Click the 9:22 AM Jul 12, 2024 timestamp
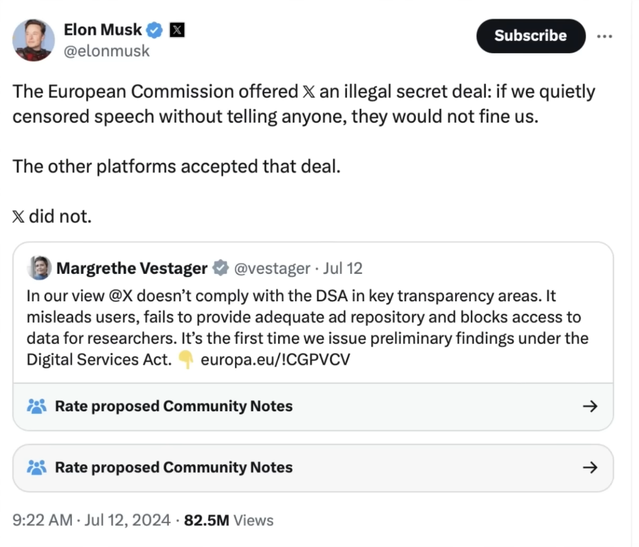The image size is (639, 547). click(x=91, y=521)
